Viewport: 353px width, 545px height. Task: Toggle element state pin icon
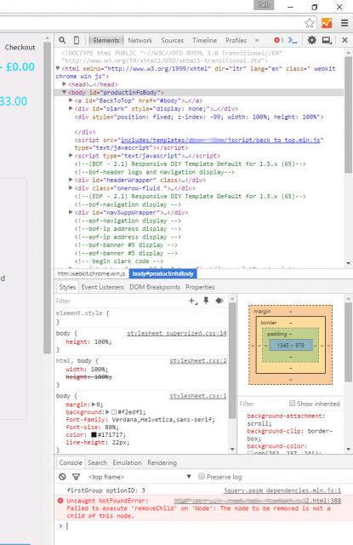click(x=206, y=301)
